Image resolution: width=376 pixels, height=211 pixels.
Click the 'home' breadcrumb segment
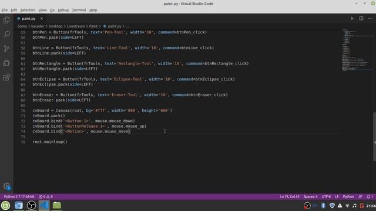pos(22,26)
